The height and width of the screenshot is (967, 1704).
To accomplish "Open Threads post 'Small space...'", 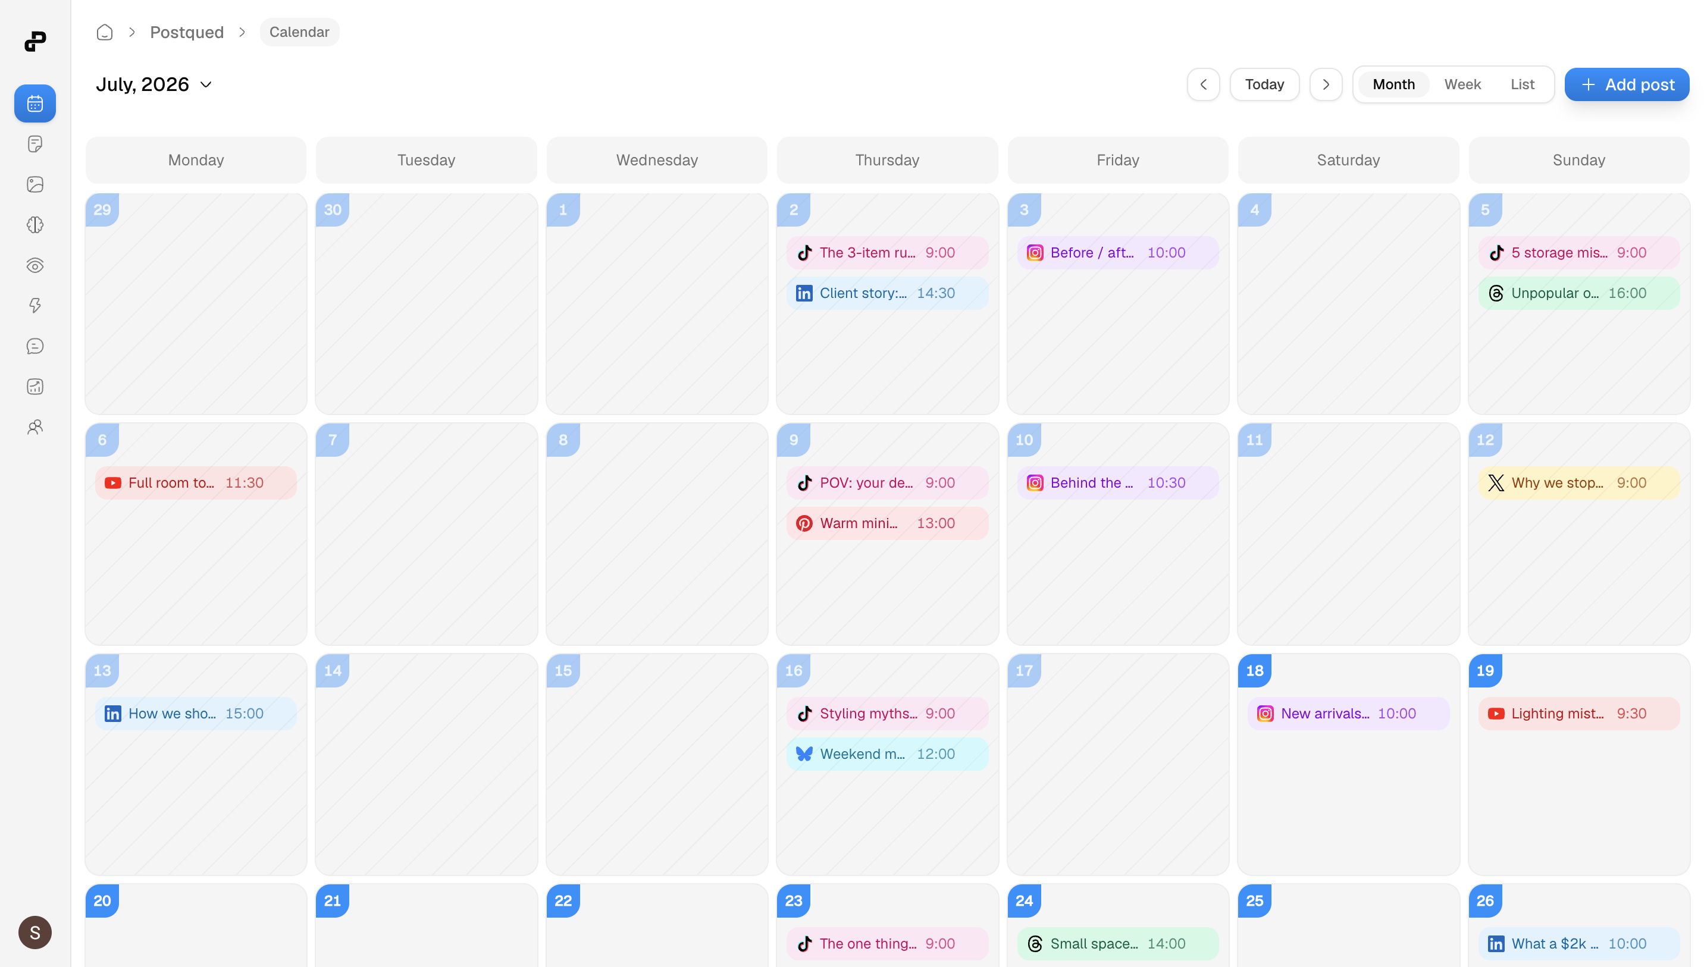I will [x=1117, y=944].
